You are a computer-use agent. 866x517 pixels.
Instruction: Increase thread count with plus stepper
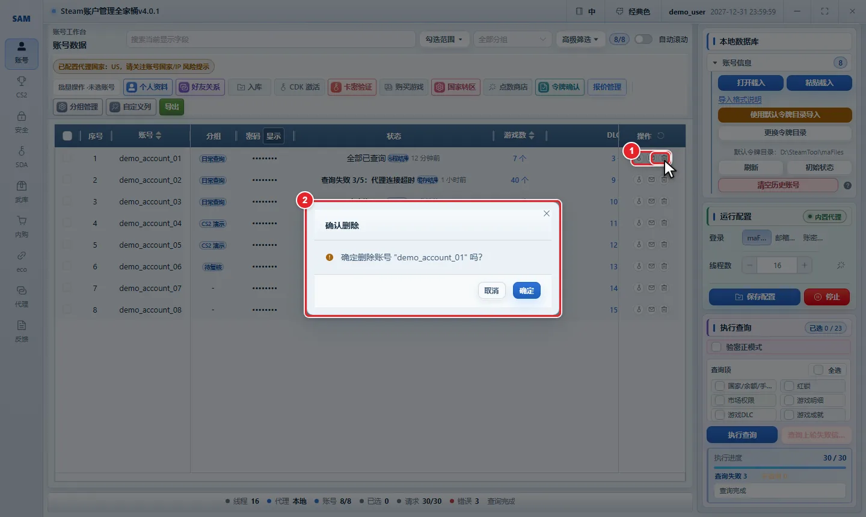click(804, 265)
